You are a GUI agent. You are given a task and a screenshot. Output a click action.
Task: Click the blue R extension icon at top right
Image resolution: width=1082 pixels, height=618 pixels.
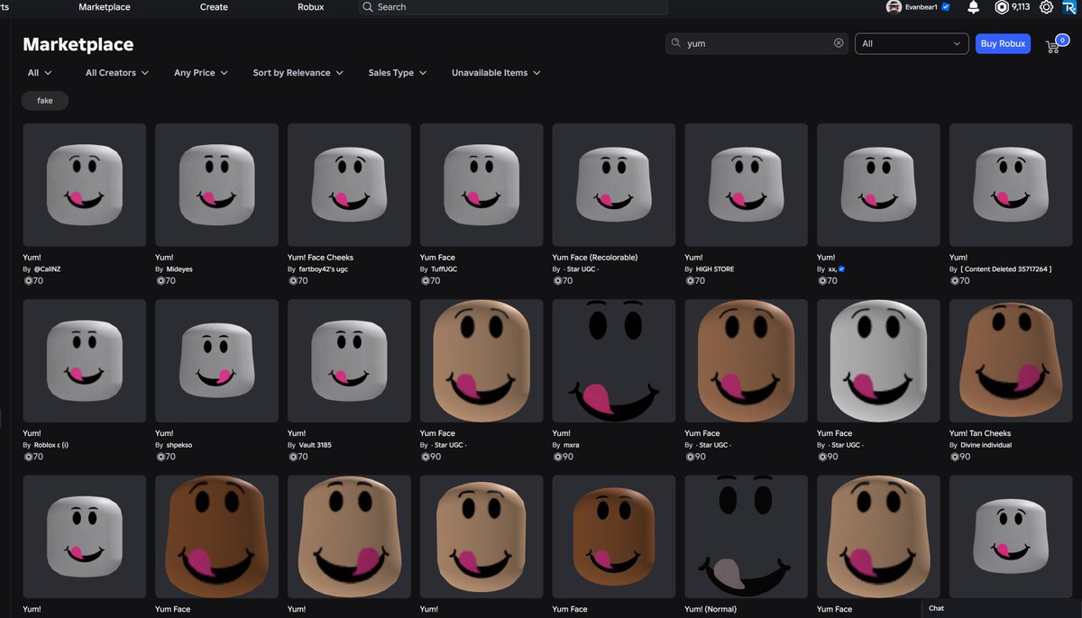(x=1068, y=7)
